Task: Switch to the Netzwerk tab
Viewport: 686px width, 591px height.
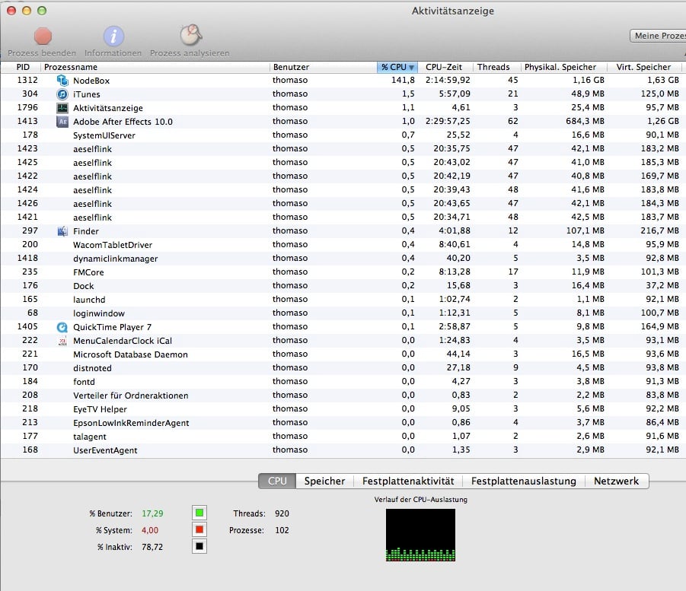Action: click(617, 481)
